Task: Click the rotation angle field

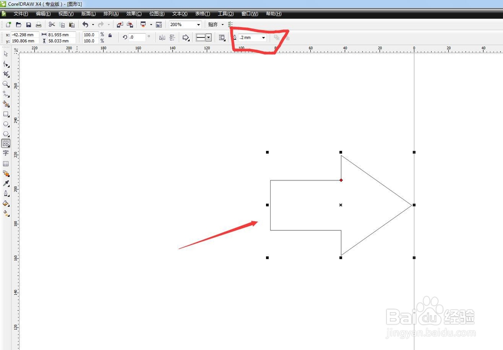Action: point(137,37)
